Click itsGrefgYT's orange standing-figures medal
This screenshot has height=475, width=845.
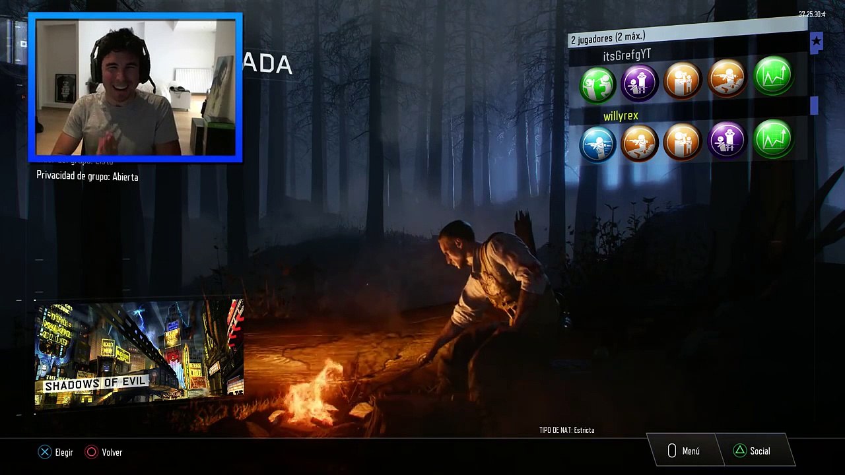click(683, 80)
